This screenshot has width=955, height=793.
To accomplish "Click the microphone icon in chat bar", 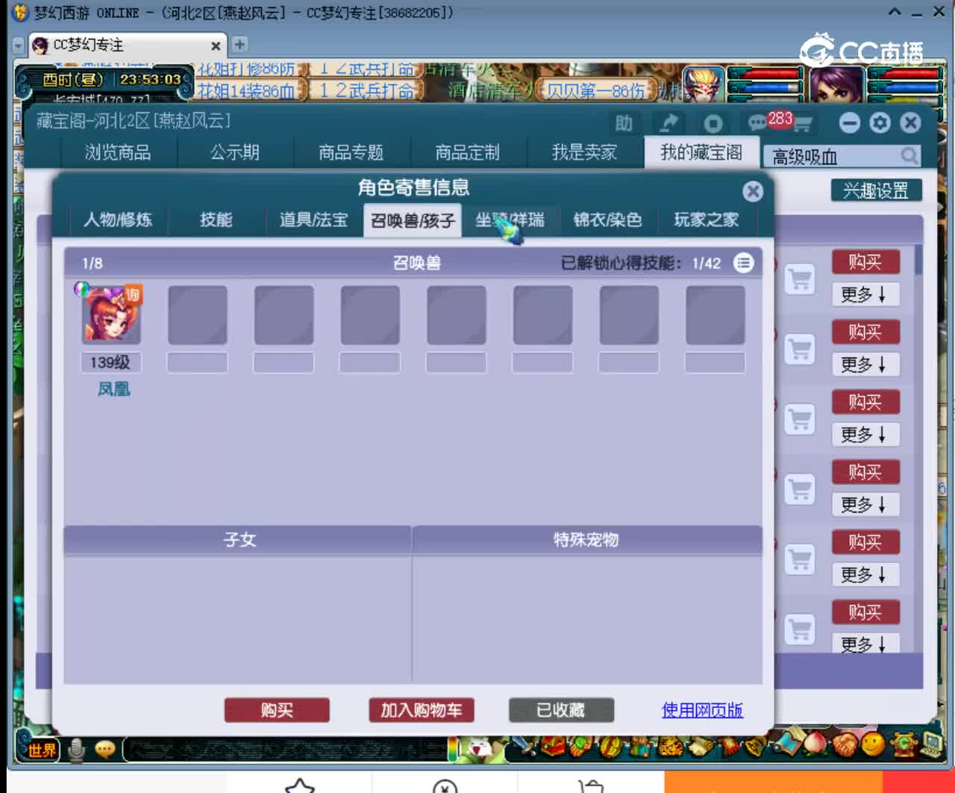I will click(x=76, y=749).
